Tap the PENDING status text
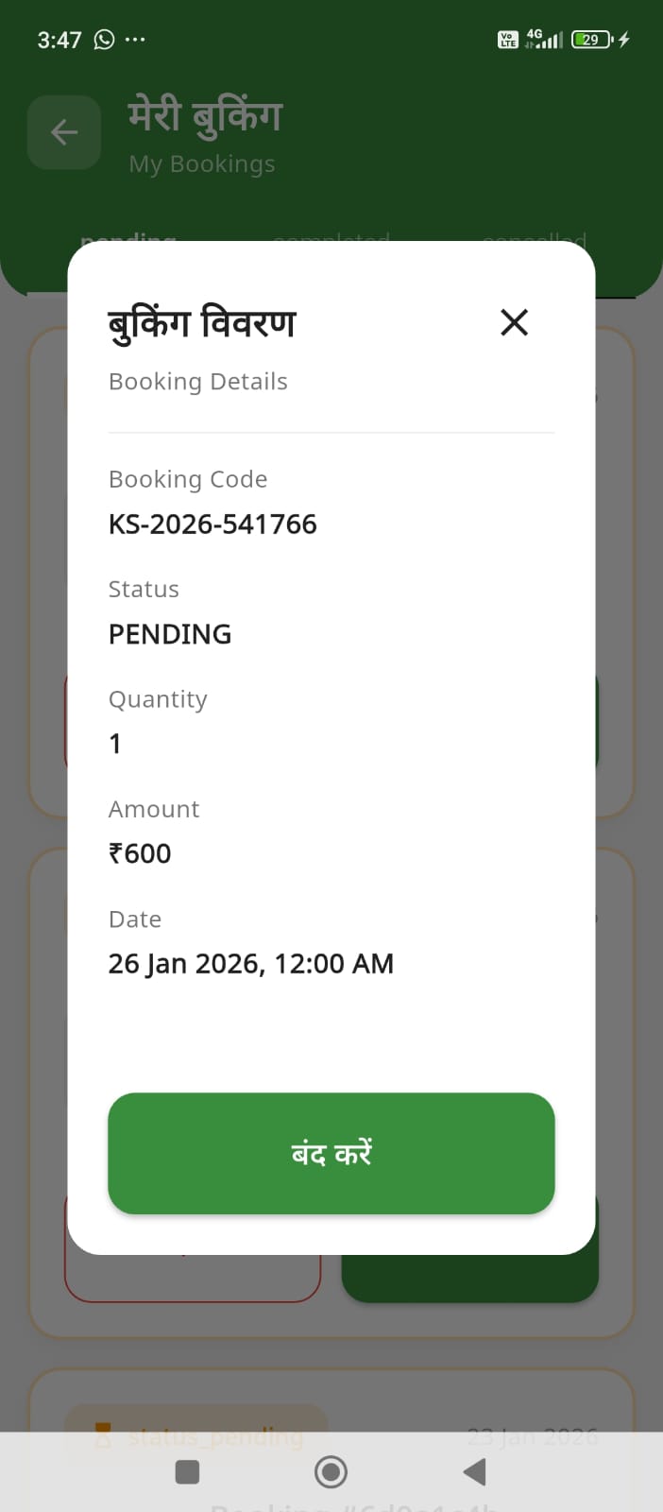The height and width of the screenshot is (1512, 663). pos(170,634)
